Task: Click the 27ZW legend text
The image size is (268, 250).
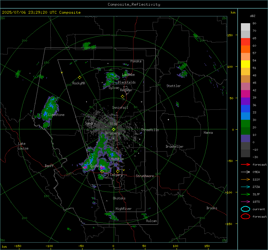Action: coord(256,187)
